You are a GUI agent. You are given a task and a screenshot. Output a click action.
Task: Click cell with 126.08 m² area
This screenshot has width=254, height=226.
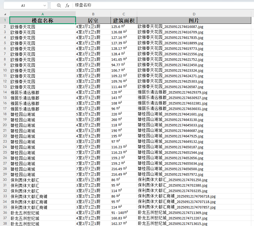(124, 32)
